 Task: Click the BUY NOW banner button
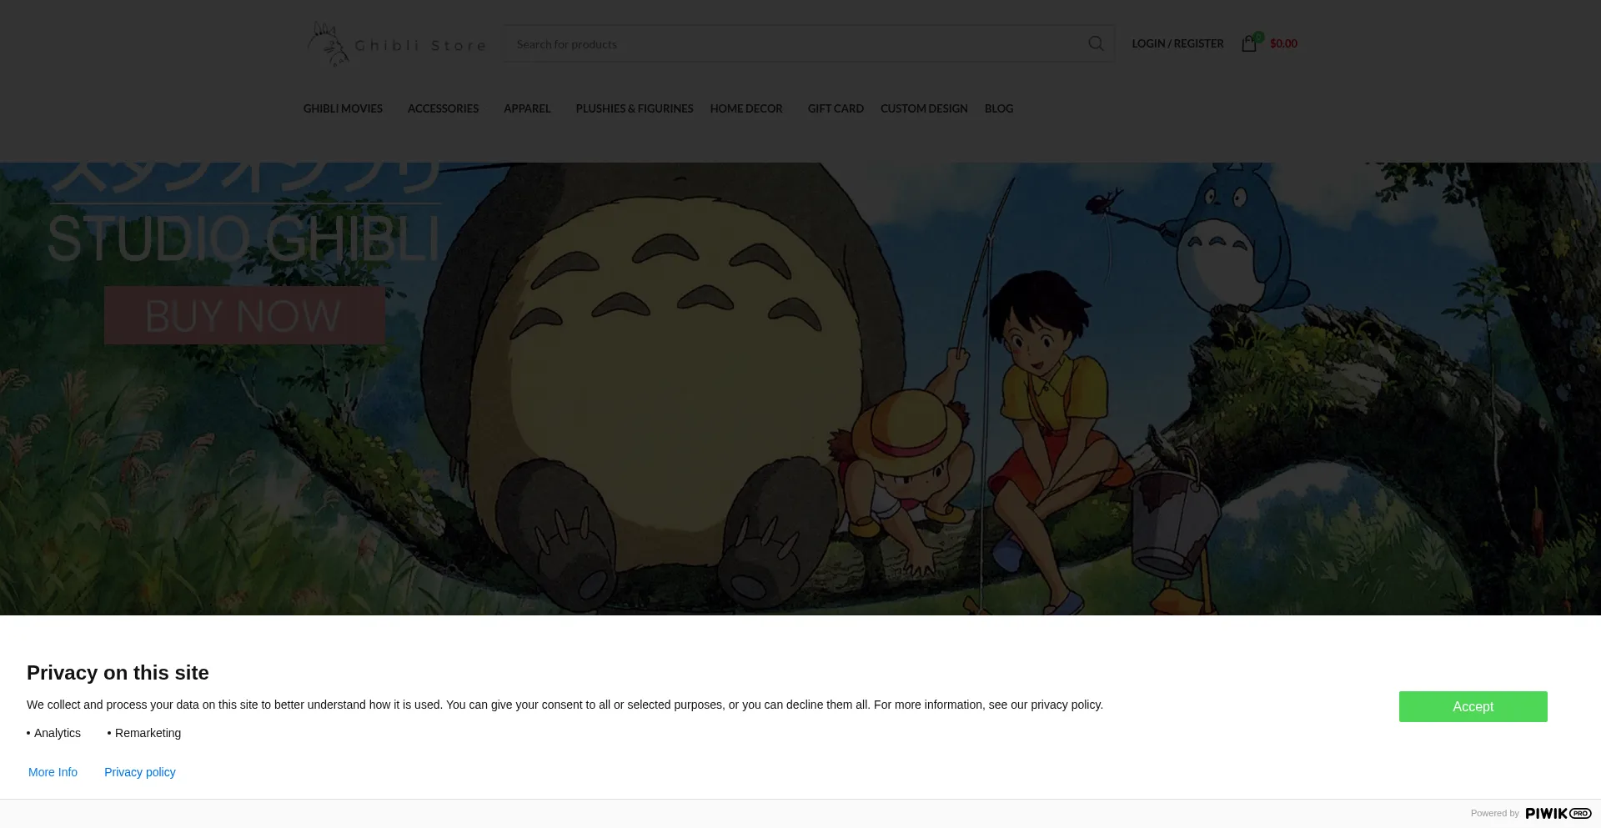(243, 315)
